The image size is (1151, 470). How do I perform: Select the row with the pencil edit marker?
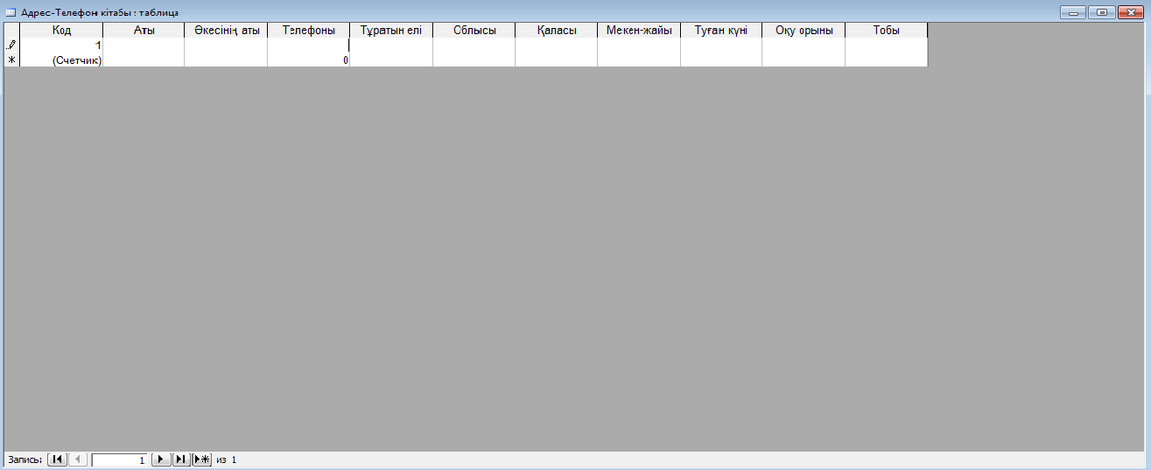11,45
